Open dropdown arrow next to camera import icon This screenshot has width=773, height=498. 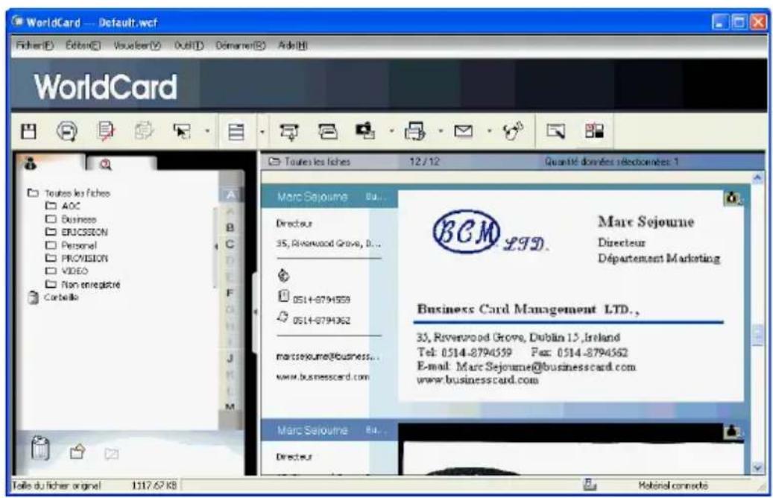click(x=391, y=131)
